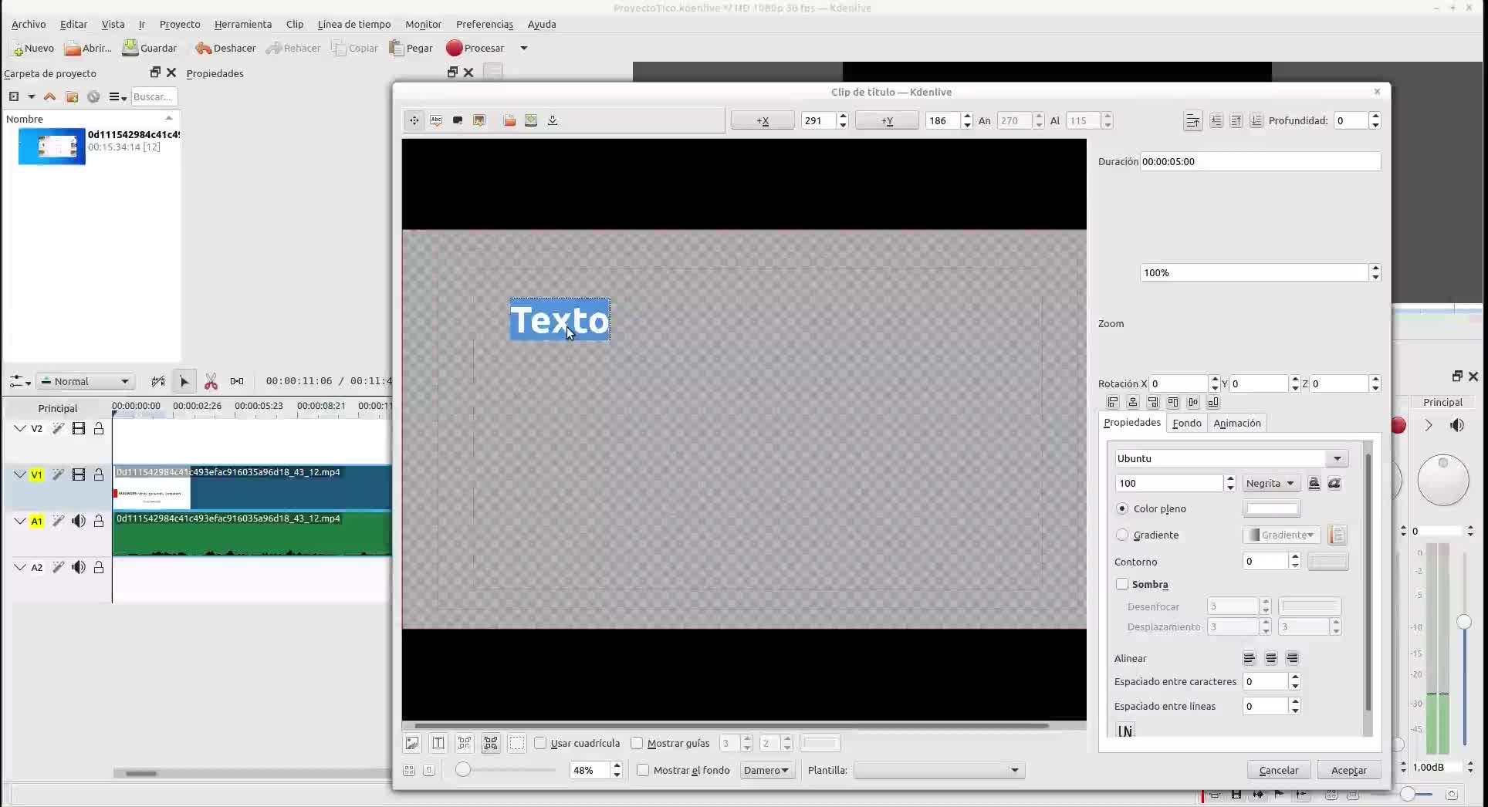Viewport: 1488px width, 807px height.
Task: Toggle underline text style icon
Action: point(1314,484)
